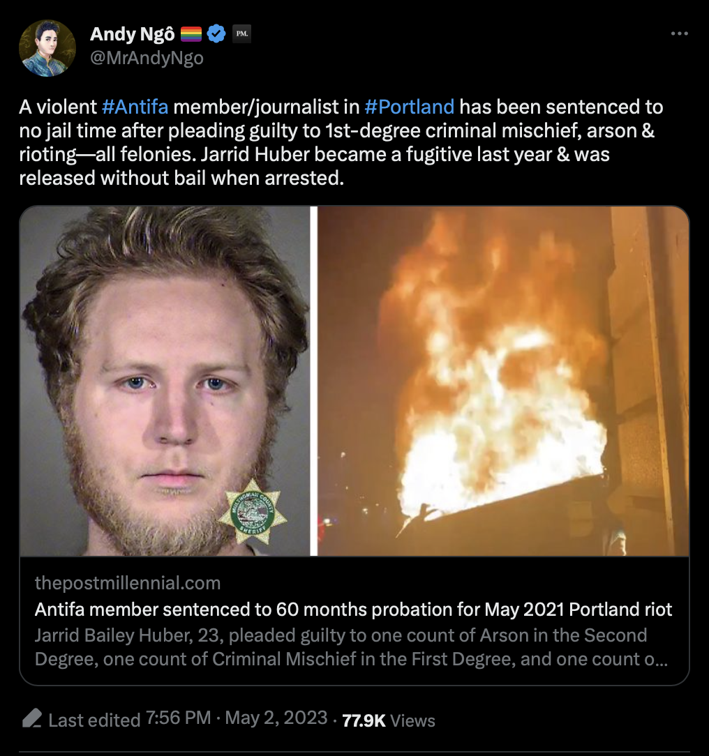The image size is (709, 756).
Task: Click the Multnomah County Sheriff badge in photo
Action: point(252,512)
